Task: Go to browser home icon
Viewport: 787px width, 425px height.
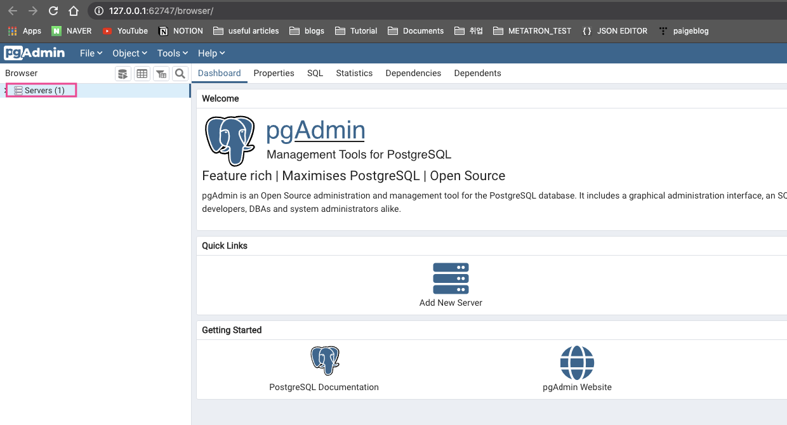Action: point(74,11)
